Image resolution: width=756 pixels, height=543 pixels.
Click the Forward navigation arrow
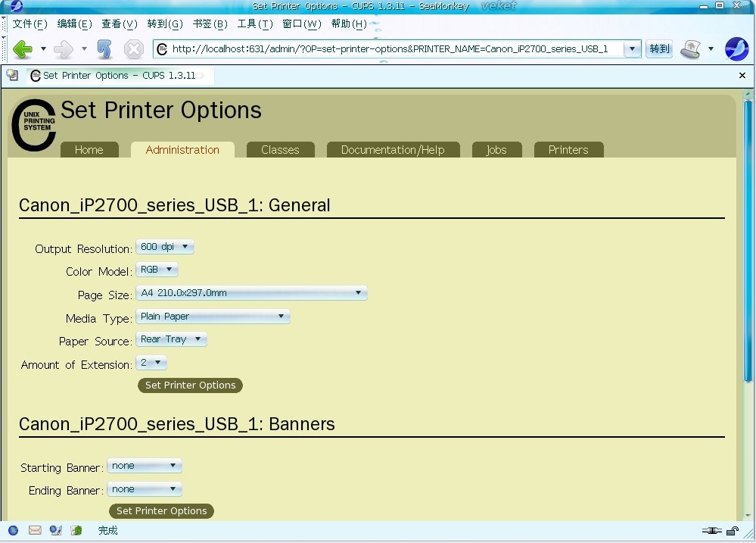click(63, 48)
